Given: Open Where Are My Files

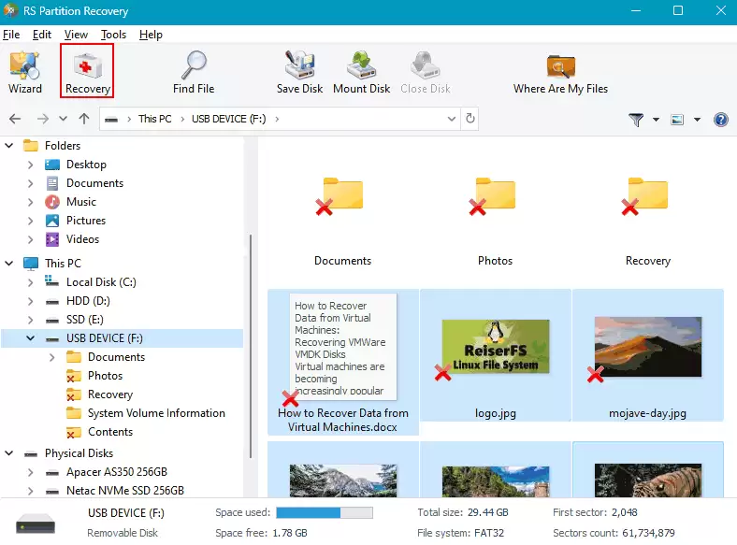Looking at the screenshot, I should (x=560, y=72).
